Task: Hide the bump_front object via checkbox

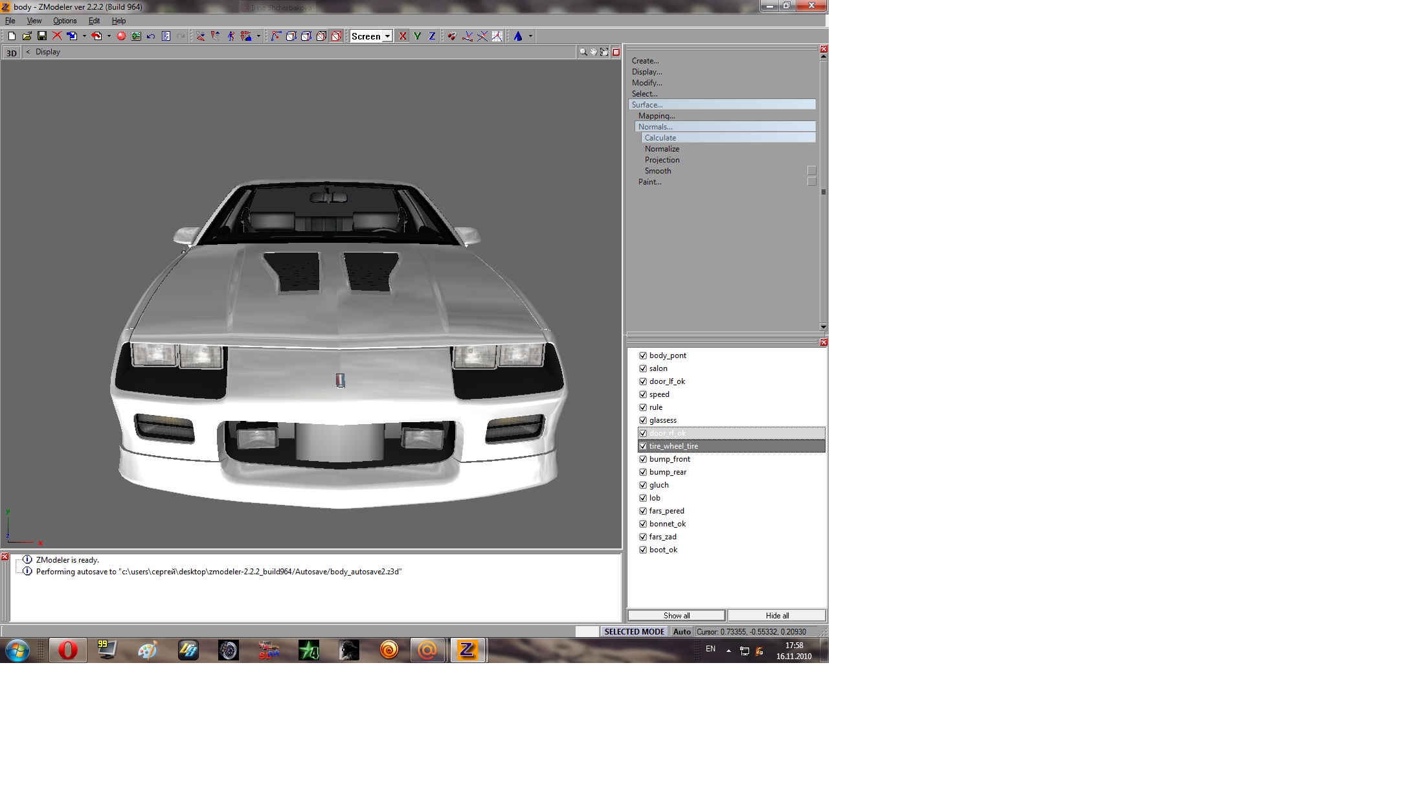Action: pos(643,459)
